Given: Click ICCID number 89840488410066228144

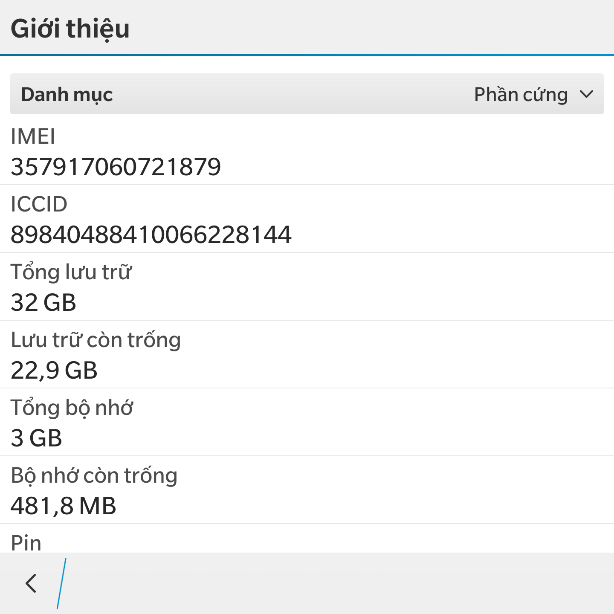Looking at the screenshot, I should click(151, 235).
